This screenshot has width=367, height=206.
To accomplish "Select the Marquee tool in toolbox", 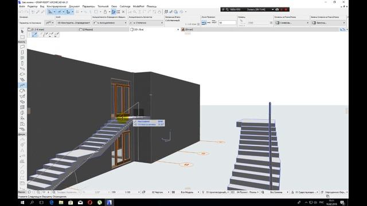I will click(22, 37).
